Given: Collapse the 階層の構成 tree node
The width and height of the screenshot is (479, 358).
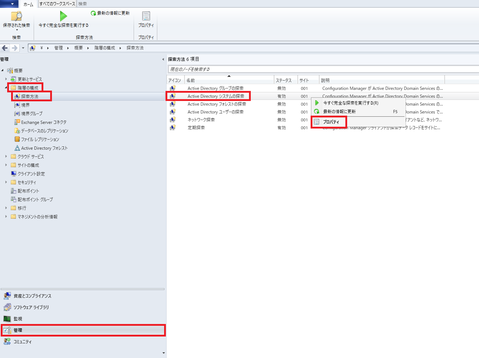Looking at the screenshot, I should tap(6, 88).
